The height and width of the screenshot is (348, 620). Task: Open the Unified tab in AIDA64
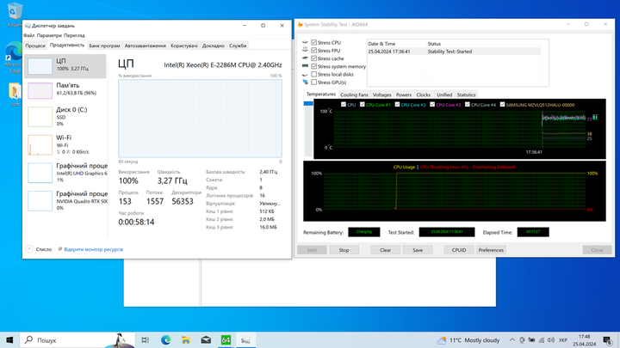(x=444, y=95)
